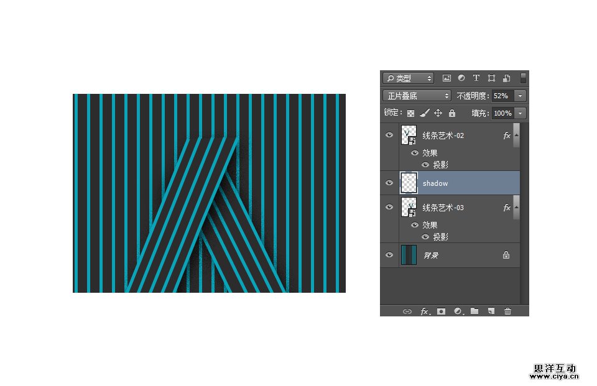Viewport: 597px width, 386px height.
Task: Create a new layer with bottom icon
Action: tap(491, 311)
